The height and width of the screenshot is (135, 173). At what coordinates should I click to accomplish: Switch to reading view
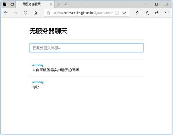pos(117,13)
